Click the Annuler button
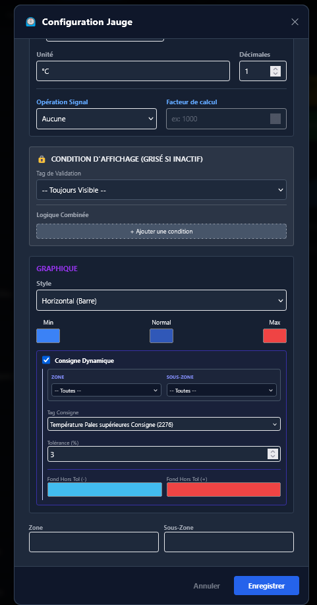Viewport: 317px width, 605px height. [207, 586]
